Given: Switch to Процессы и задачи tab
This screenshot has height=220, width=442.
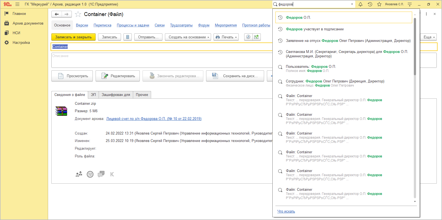Looking at the screenshot, I should pos(133,25).
